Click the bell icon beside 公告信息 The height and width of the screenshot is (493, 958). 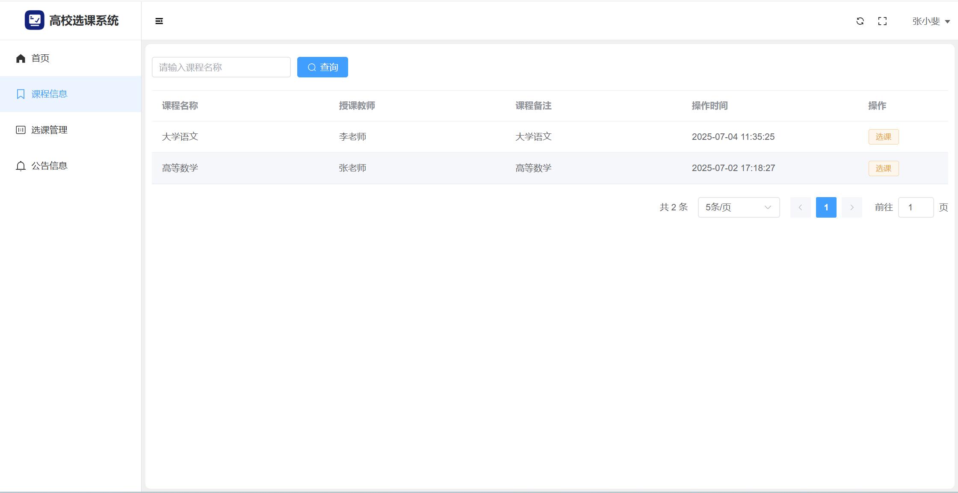[x=21, y=166]
